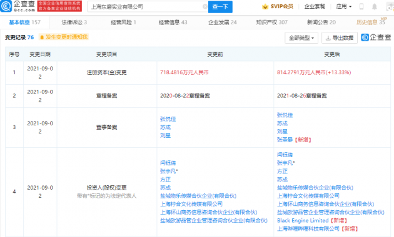Click 发生变更时通知我 notification button

(x=64, y=37)
